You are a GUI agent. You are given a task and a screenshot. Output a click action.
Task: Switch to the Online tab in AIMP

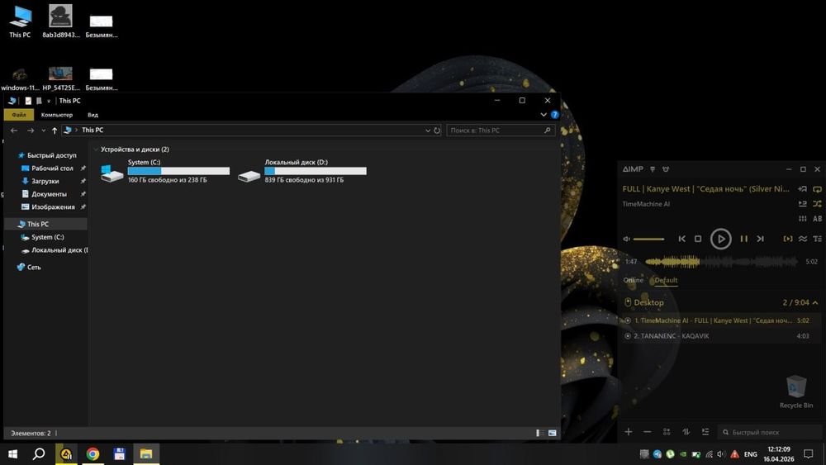coord(633,280)
